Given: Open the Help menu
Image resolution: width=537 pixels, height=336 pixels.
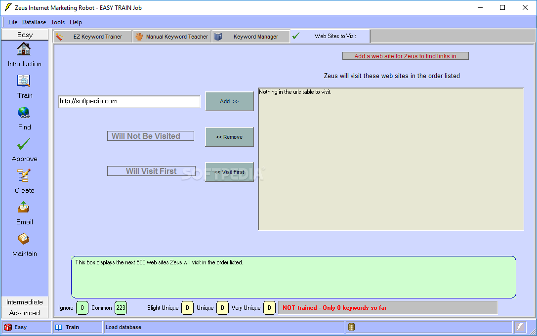Looking at the screenshot, I should (x=76, y=22).
